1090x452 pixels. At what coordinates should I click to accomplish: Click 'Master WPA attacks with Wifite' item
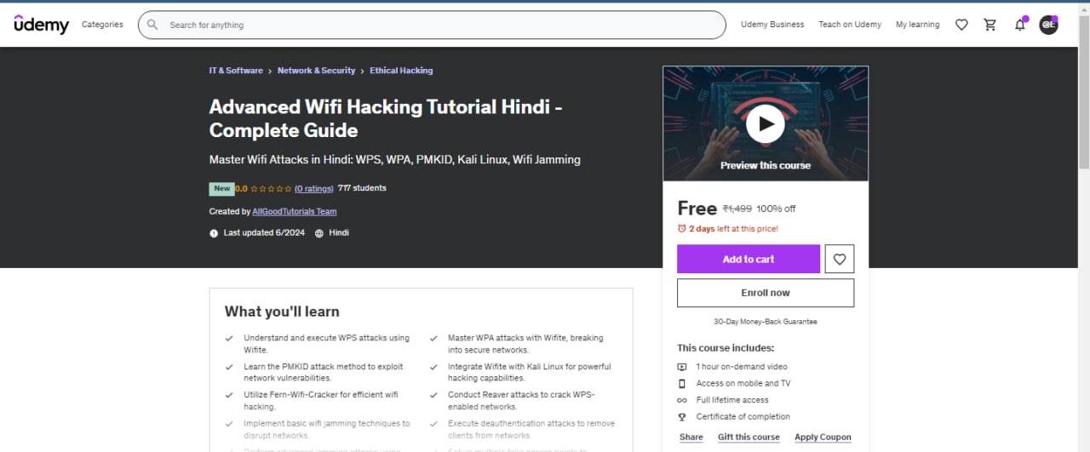525,344
